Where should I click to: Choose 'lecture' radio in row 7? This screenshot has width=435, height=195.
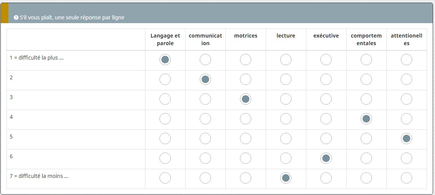(x=286, y=178)
